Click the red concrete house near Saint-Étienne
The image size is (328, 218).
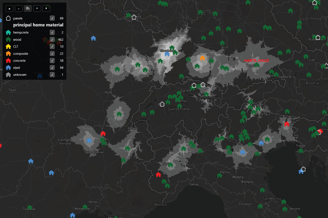[x=103, y=133]
